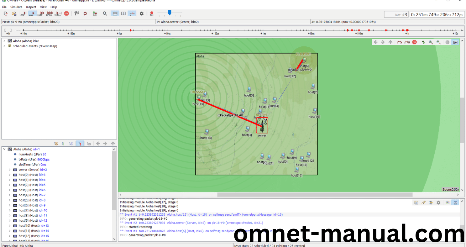
Task: Click the green relayout arrows icon
Action: [423, 42]
